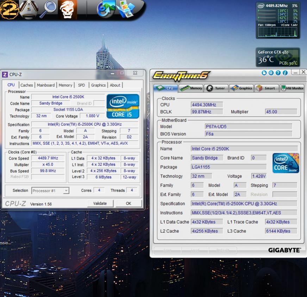Go to the Graphics tab in EasyTune6
This screenshot has width=307, height=297.
click(242, 88)
